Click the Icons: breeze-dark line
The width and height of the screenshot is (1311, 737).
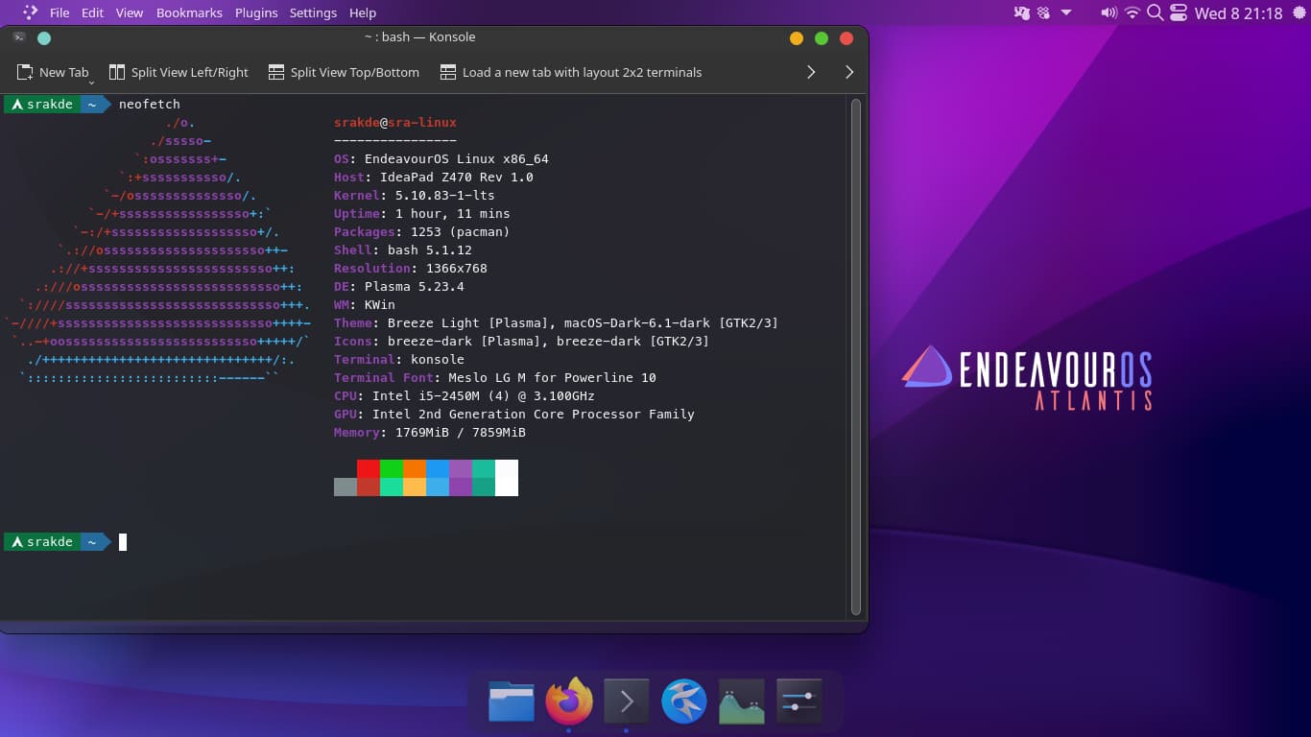(x=522, y=341)
